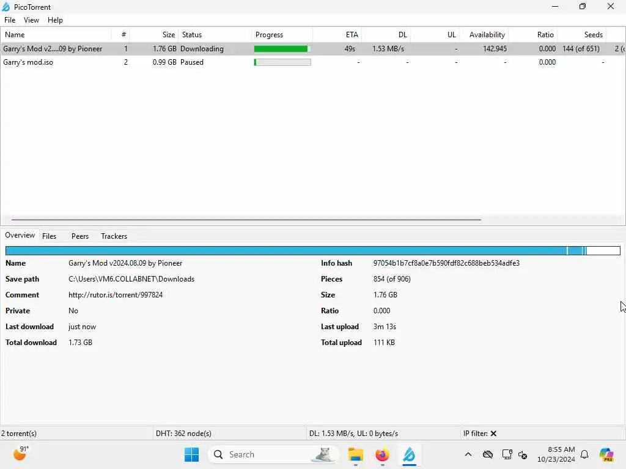Open the Help menu

tap(55, 20)
